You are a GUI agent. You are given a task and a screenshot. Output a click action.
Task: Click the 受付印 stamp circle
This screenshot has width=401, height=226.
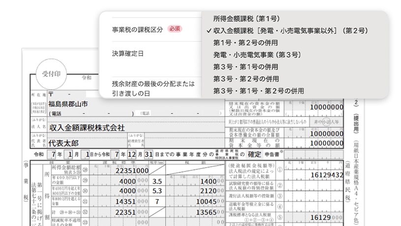click(51, 75)
